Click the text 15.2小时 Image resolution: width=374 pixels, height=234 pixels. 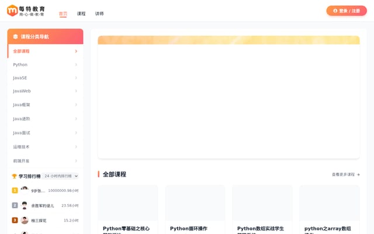click(x=71, y=221)
